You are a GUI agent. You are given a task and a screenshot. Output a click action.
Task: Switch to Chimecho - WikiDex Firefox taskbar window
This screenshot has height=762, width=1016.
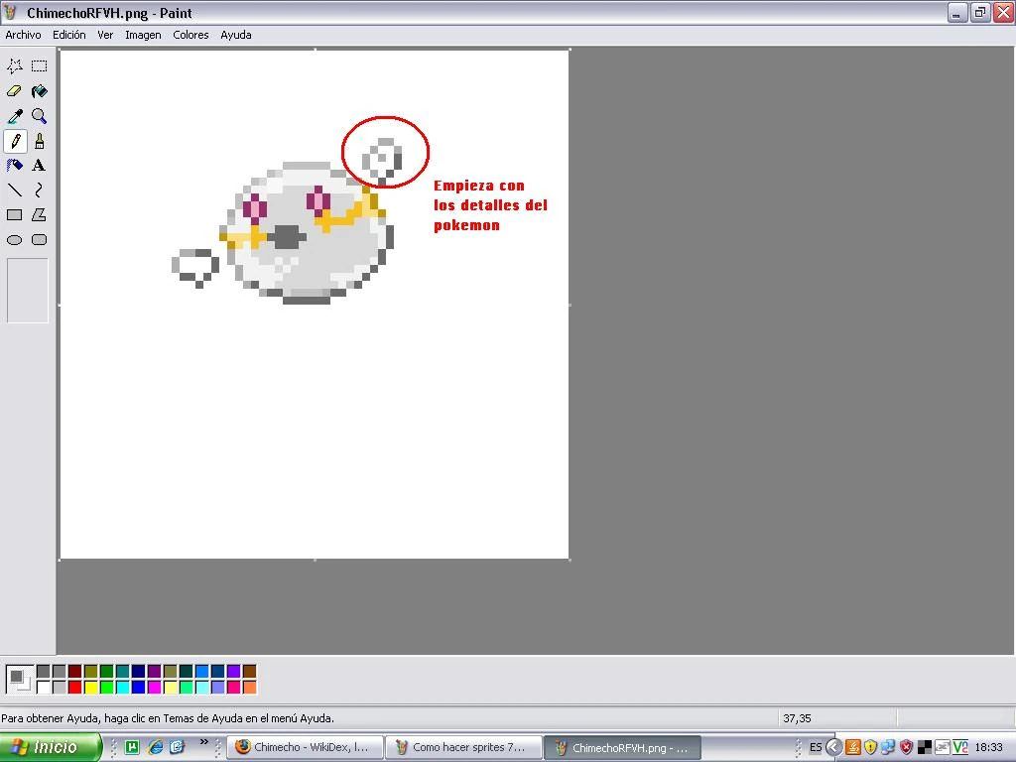click(x=305, y=747)
